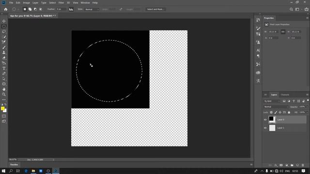Open the Paragraph panel icon
310x174 pixels.
[x=258, y=56]
